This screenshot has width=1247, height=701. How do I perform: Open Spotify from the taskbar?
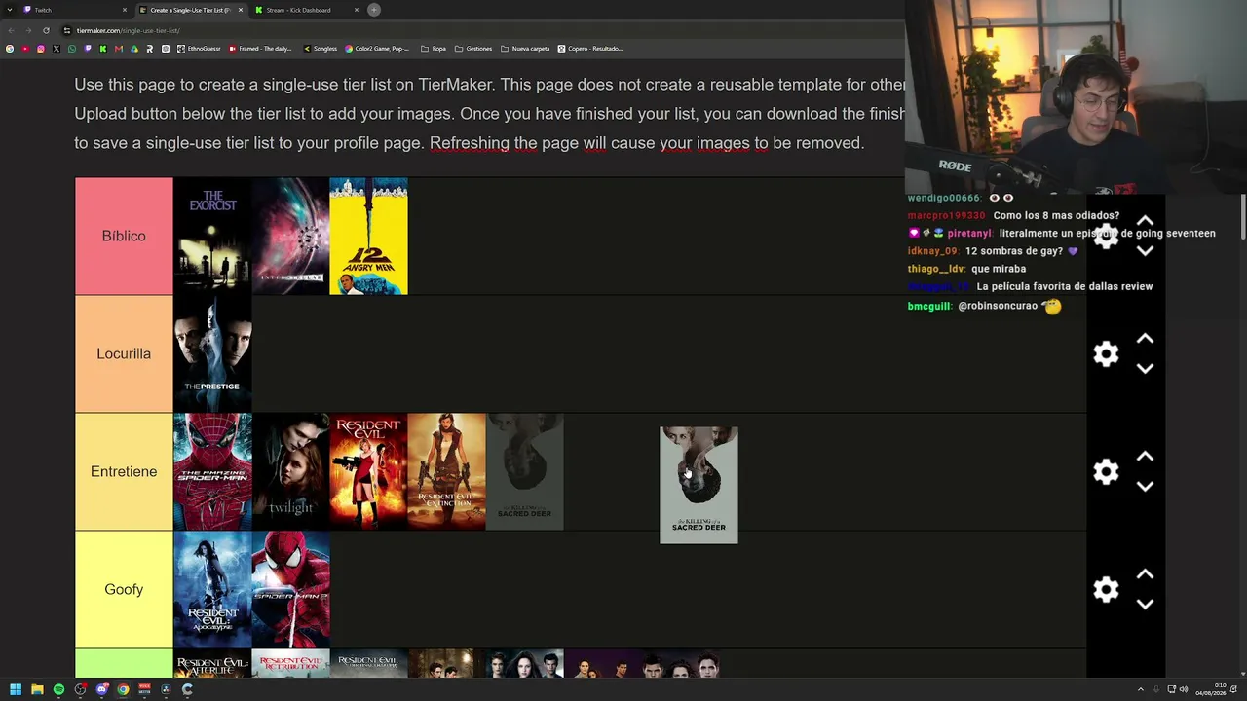58,689
